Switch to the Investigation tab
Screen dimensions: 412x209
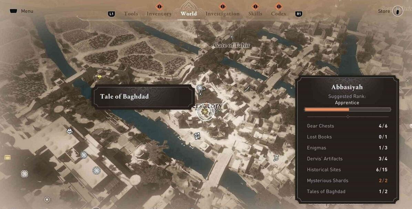point(222,14)
